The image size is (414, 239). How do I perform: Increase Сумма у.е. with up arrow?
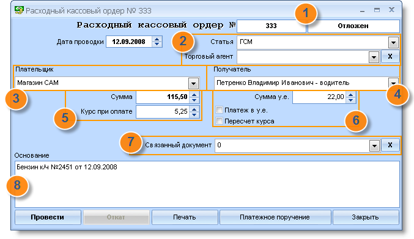coord(350,95)
